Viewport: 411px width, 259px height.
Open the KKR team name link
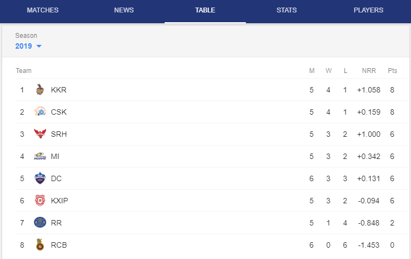click(58, 90)
